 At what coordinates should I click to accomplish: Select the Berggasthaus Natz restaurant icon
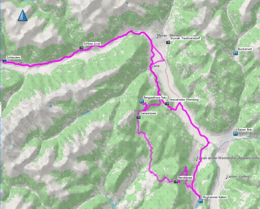point(142,101)
